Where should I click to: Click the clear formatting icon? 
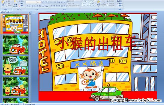48,2
